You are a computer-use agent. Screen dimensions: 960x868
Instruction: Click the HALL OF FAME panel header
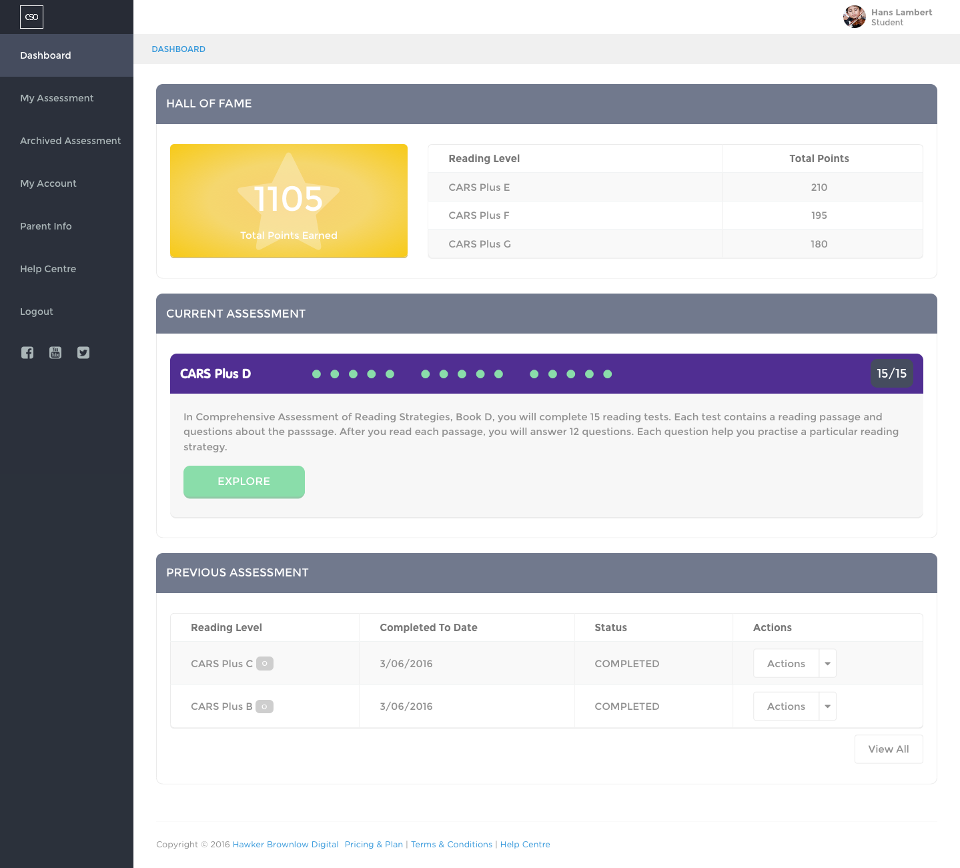tap(546, 104)
